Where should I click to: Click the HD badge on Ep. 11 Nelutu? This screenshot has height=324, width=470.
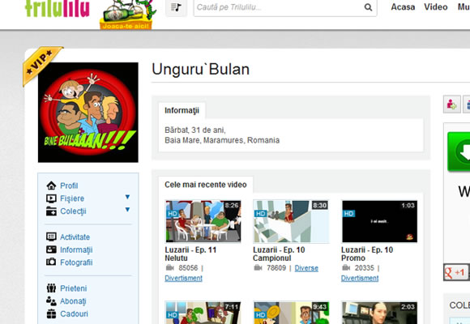pyautogui.click(x=173, y=213)
